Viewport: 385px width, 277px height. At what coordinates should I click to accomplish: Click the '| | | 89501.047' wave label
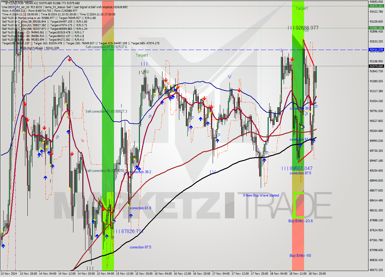pos(297,168)
